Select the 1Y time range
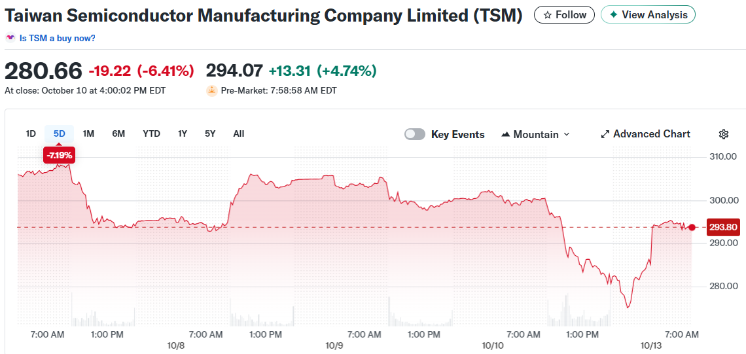Image resolution: width=746 pixels, height=354 pixels. (183, 133)
